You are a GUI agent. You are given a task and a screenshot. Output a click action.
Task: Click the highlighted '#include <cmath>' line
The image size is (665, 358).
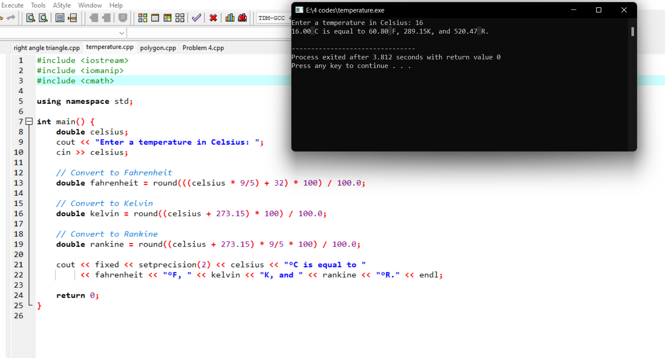75,80
